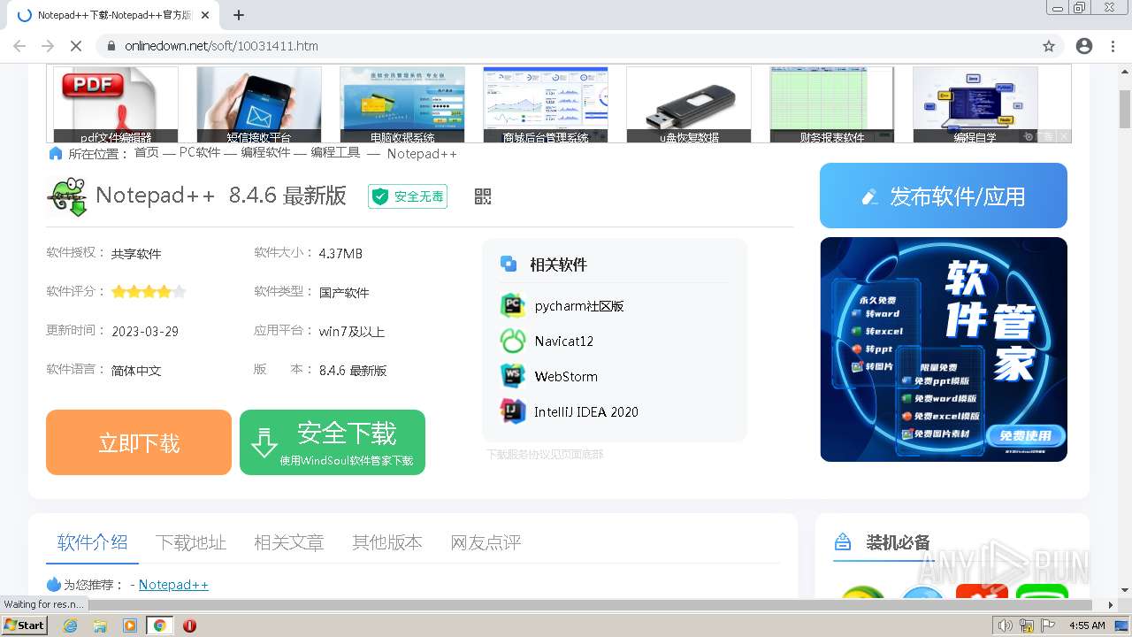Open the IntelliJ IDEA 2020 icon

513,411
